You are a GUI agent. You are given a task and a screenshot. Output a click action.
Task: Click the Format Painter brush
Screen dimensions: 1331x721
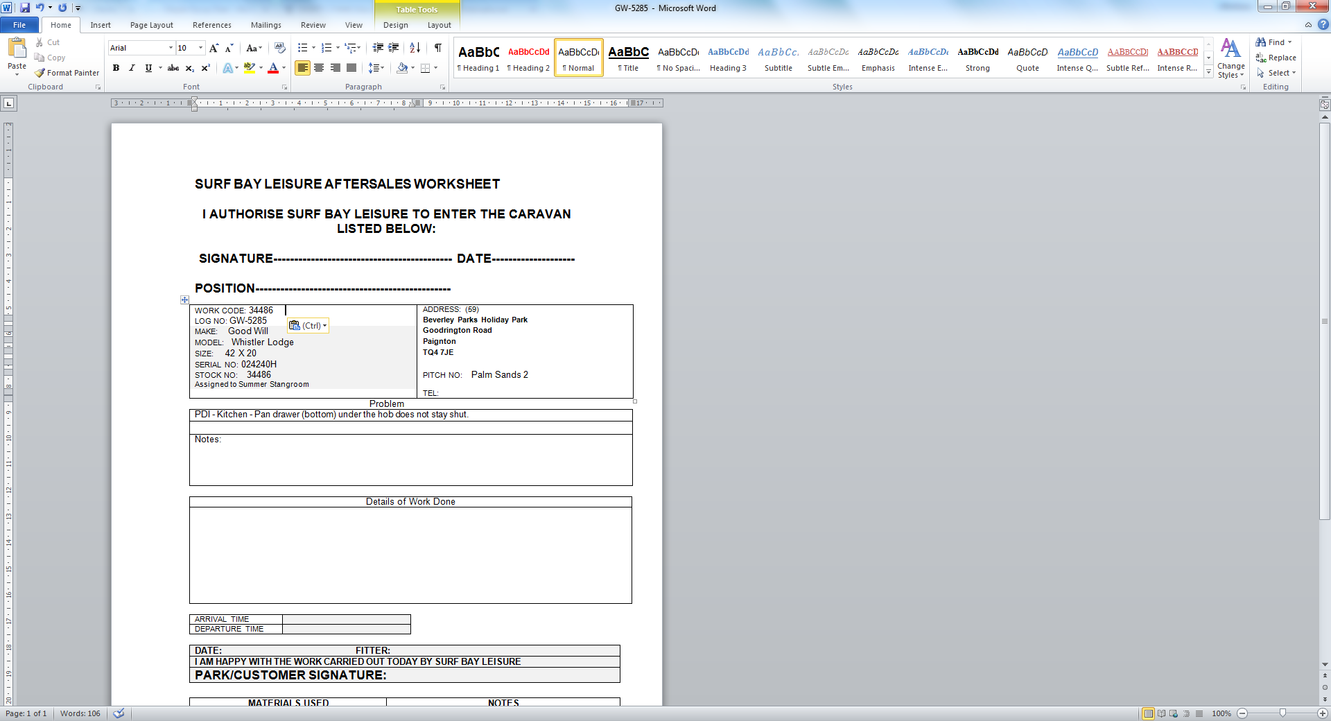(x=40, y=73)
